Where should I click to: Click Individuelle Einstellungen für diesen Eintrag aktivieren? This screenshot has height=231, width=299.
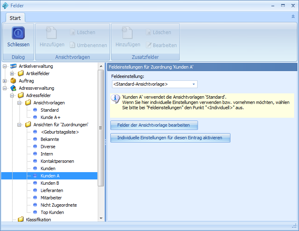click(170, 138)
